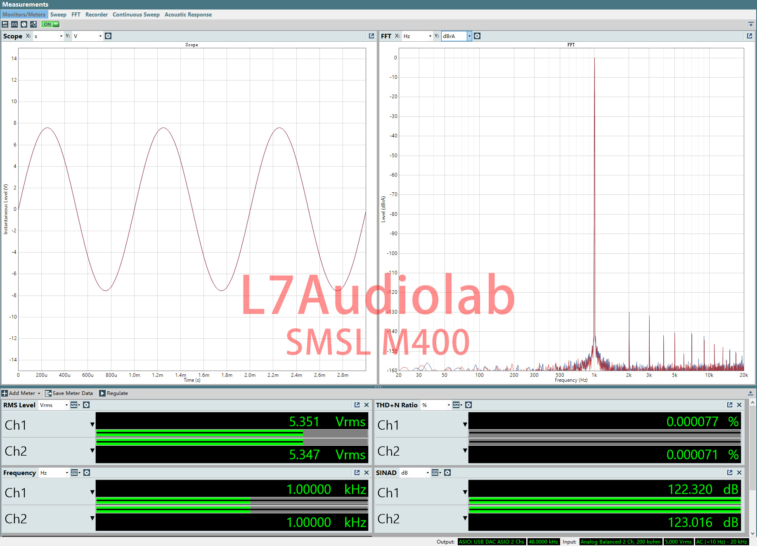The height and width of the screenshot is (546, 757).
Task: Click SINAD Ch1 bargraph
Action: (605, 501)
